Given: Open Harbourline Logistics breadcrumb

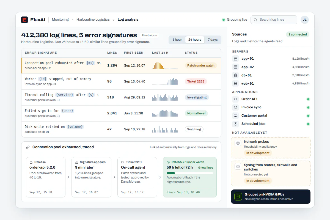Looking at the screenshot, I should [x=93, y=20].
